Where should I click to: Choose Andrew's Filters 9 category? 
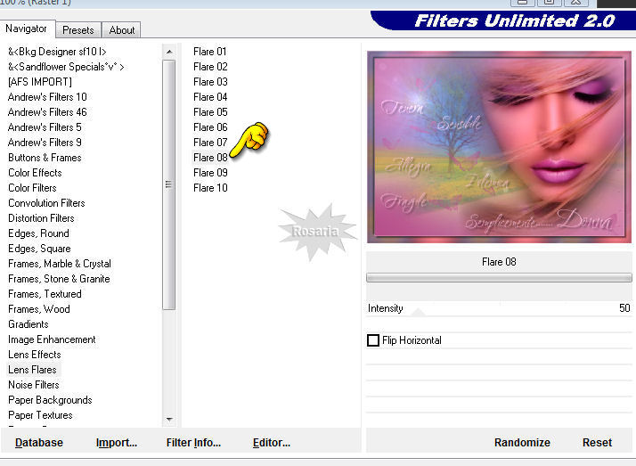45,143
